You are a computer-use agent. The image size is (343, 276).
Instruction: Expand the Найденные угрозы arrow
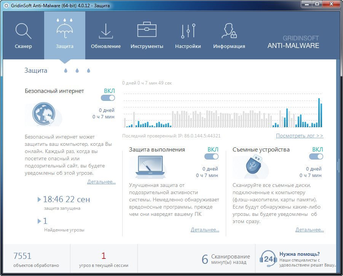coord(39,221)
